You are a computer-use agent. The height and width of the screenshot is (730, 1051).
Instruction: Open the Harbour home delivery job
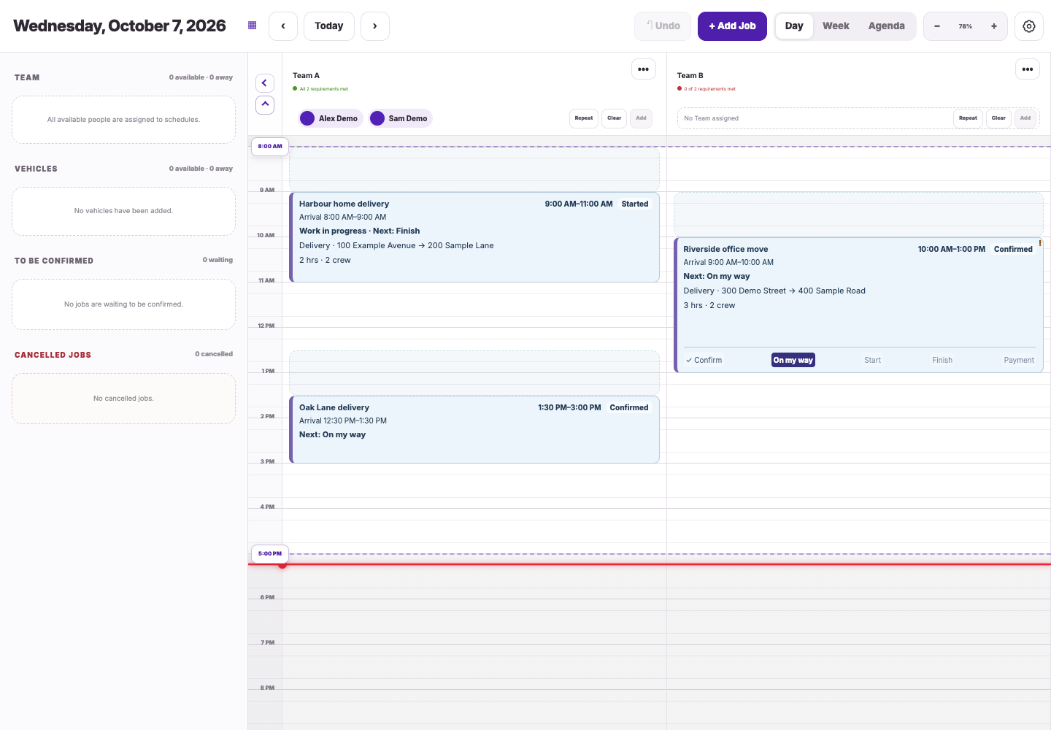point(474,237)
